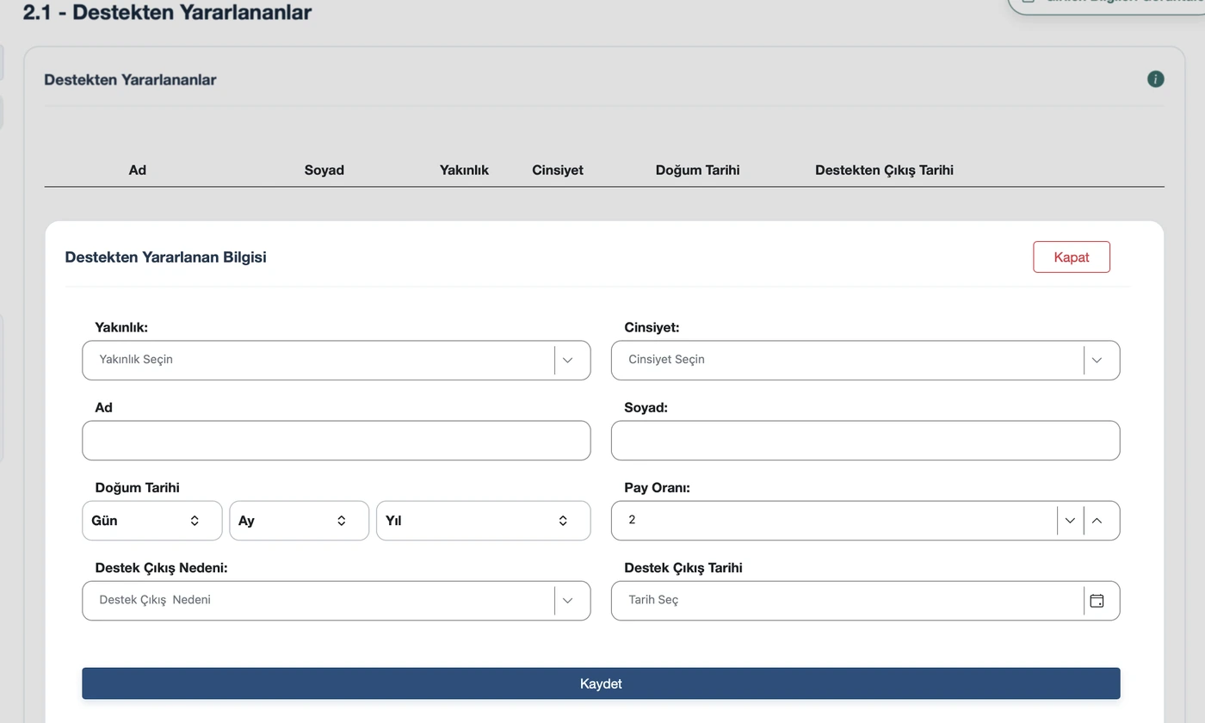Click the 2.1 - Destekten Yararlananlar page title

coord(167,12)
